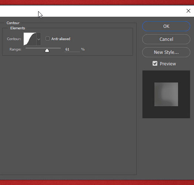Cancel the contour changes
This screenshot has width=194, height=185.
[x=166, y=39]
